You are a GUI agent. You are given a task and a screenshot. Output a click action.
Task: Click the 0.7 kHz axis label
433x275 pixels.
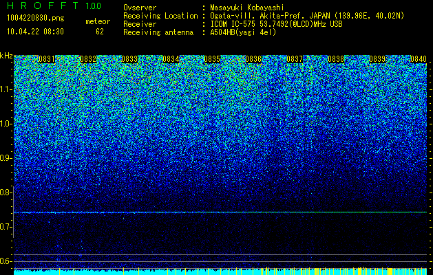(x=5, y=227)
